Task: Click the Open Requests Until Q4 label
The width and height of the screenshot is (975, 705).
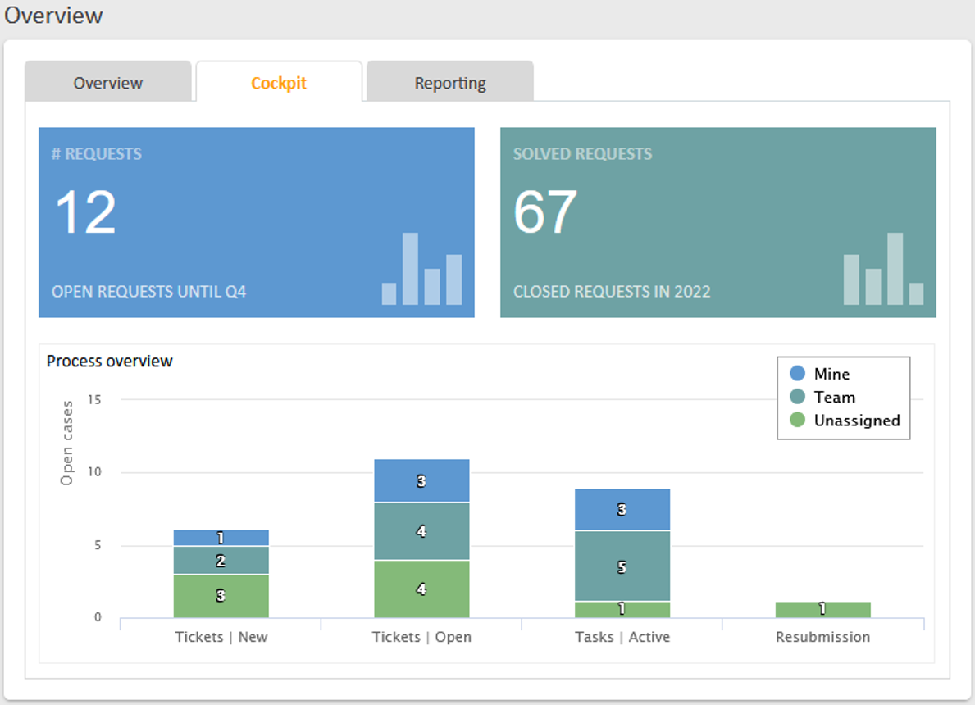Action: [149, 292]
